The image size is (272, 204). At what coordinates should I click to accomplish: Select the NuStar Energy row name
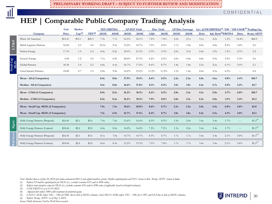pyautogui.click(x=28, y=51)
